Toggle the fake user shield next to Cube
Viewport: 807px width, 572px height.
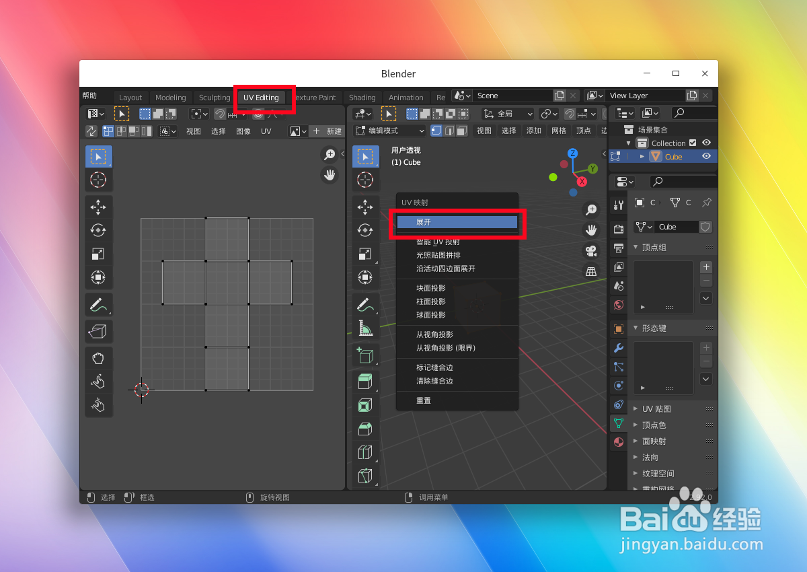705,227
